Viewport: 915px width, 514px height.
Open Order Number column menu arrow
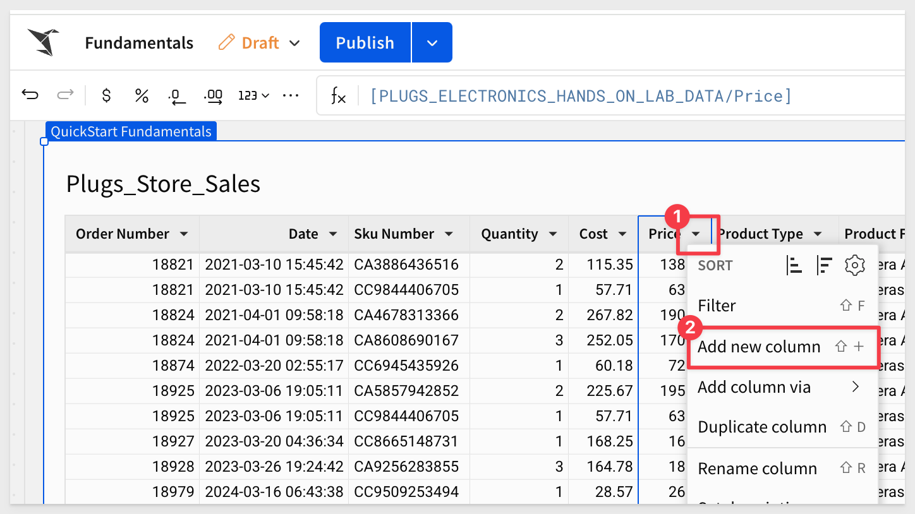(x=184, y=234)
